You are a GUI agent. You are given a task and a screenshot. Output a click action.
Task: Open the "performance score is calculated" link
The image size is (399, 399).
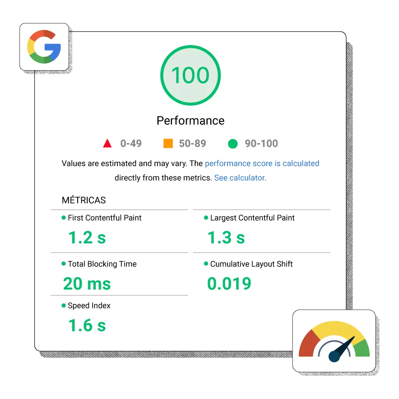point(262,163)
